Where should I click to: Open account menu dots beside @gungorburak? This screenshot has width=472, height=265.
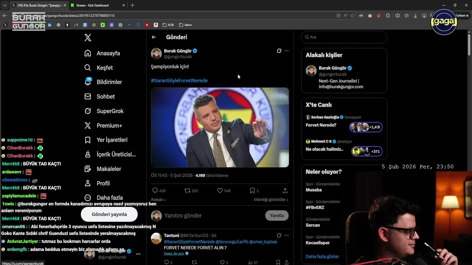(x=138, y=254)
